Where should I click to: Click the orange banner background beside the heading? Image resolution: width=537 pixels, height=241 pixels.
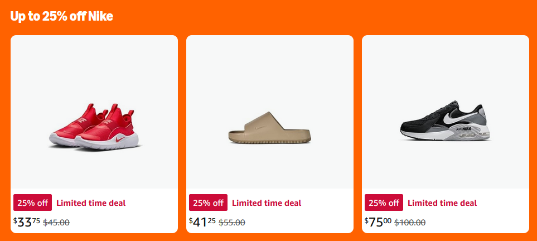click(335, 16)
